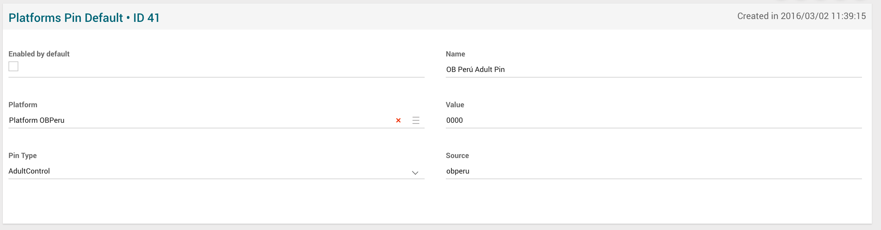The image size is (881, 230).
Task: Focus the Name field with OB Perú Adult Pin
Action: click(x=652, y=69)
